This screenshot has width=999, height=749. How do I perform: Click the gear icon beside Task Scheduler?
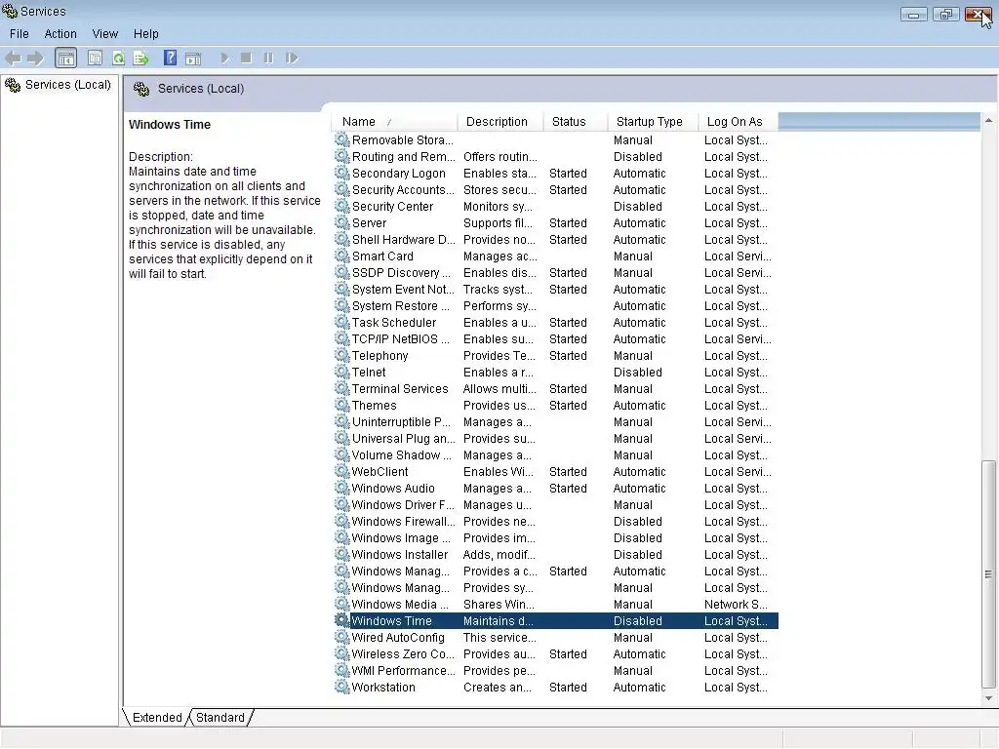coord(342,322)
